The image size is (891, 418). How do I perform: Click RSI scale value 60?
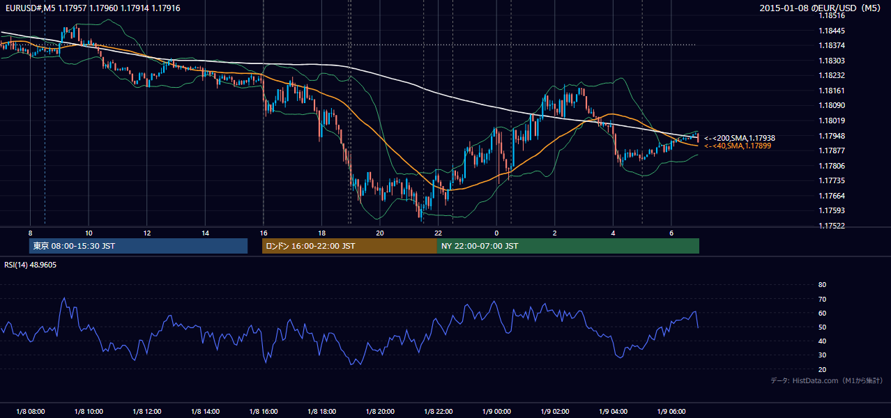point(822,313)
